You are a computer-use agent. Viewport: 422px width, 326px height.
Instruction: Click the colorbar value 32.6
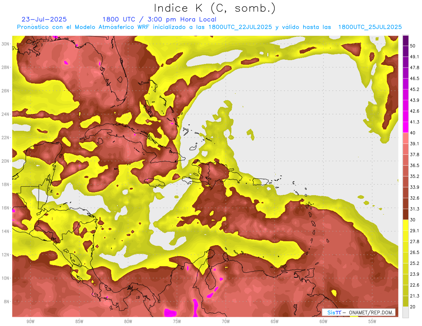point(415,198)
